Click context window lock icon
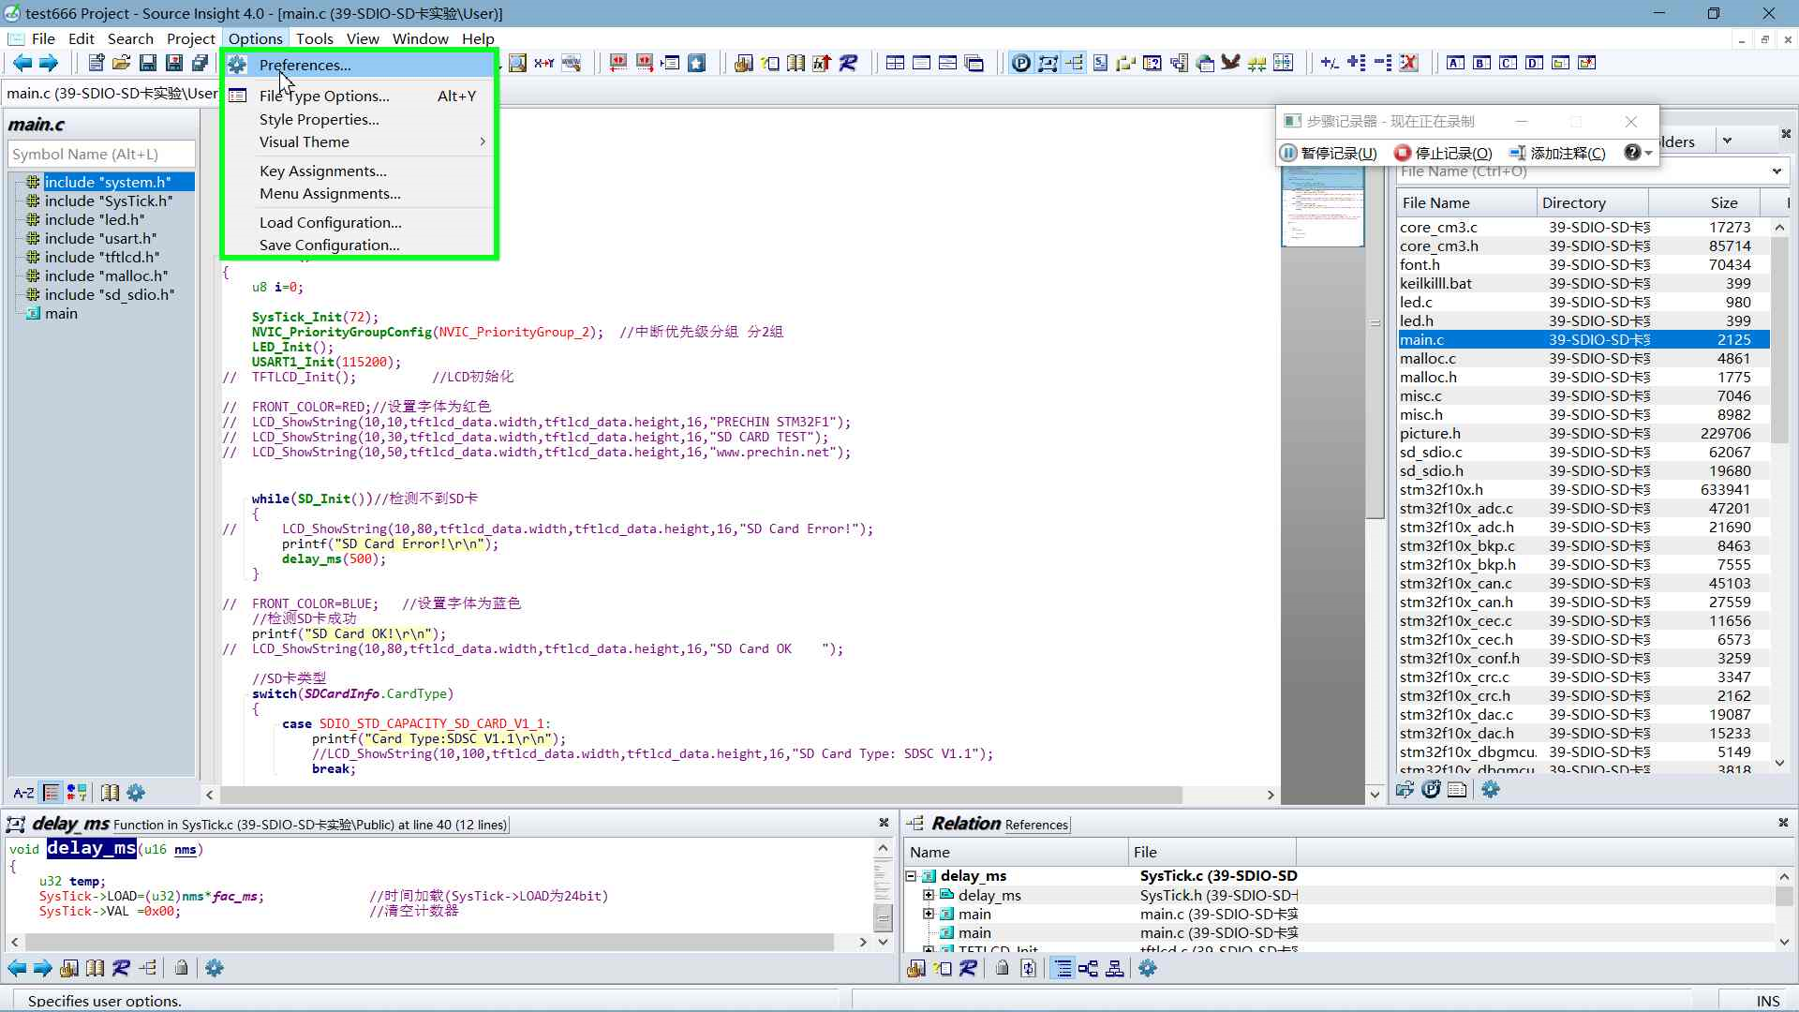Image resolution: width=1799 pixels, height=1012 pixels. click(x=181, y=968)
